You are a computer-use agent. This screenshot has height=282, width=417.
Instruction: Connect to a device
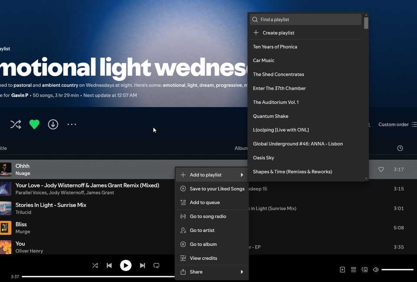coord(364,269)
